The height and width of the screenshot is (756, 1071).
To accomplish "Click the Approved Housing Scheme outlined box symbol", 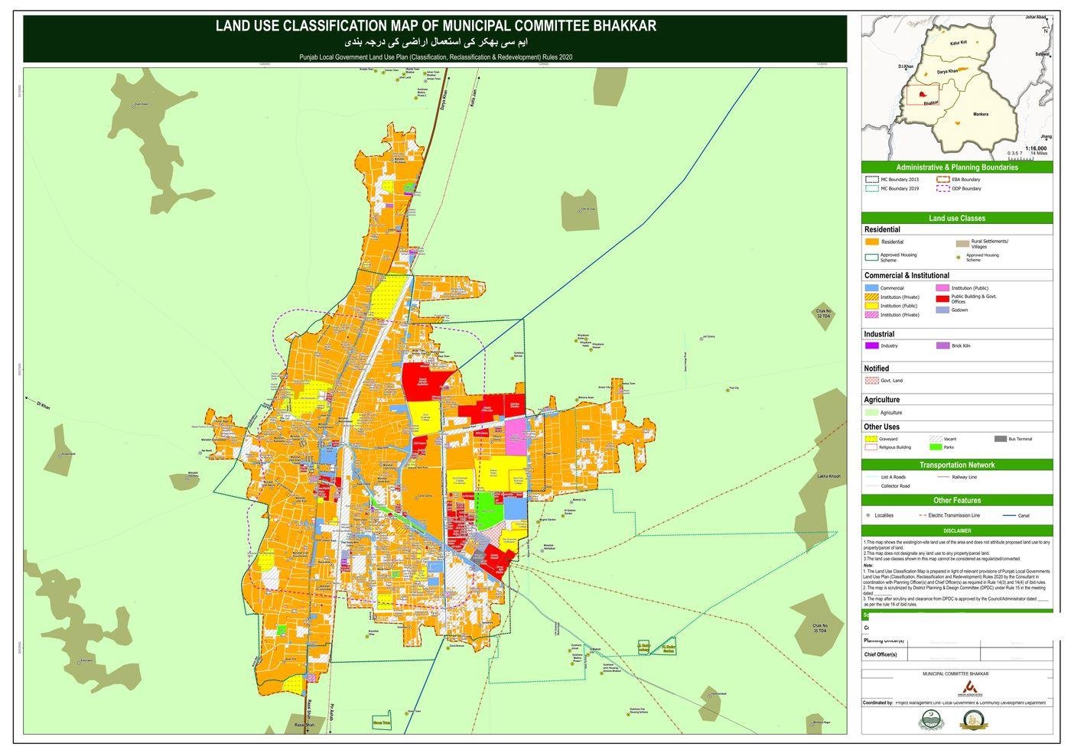I will (x=871, y=258).
